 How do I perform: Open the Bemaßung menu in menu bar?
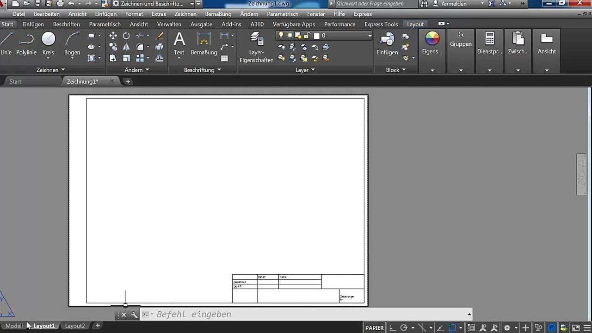218,14
